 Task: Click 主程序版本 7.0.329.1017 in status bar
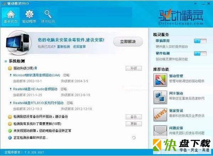coord(24,152)
